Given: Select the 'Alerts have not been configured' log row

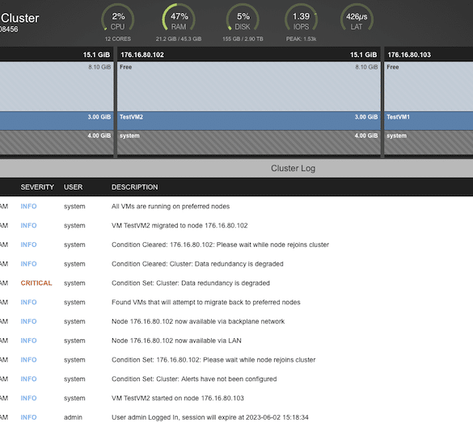Looking at the screenshot, I should tap(236, 379).
